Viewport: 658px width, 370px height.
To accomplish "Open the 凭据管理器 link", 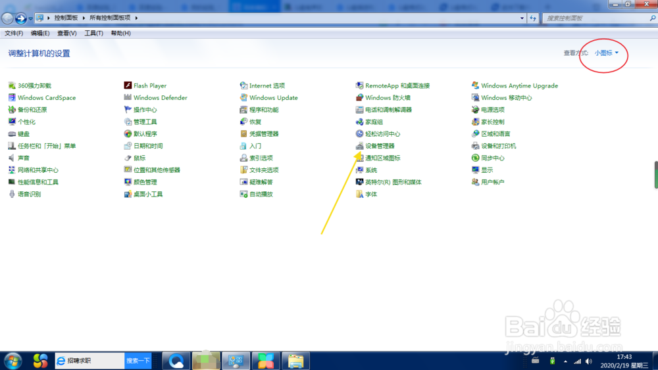I will pos(264,134).
